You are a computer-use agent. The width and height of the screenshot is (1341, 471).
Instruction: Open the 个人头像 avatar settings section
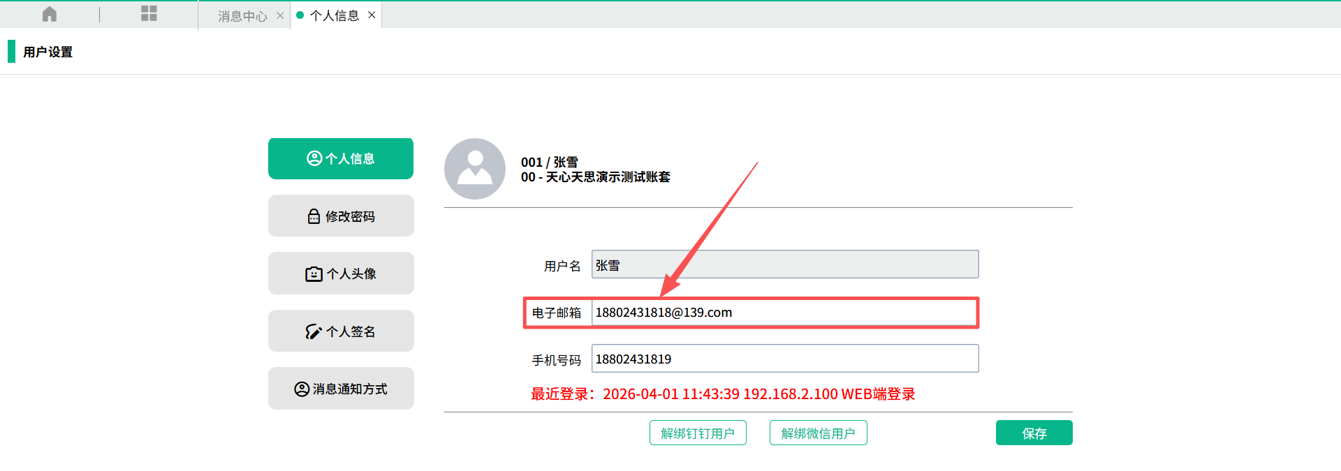pos(341,274)
